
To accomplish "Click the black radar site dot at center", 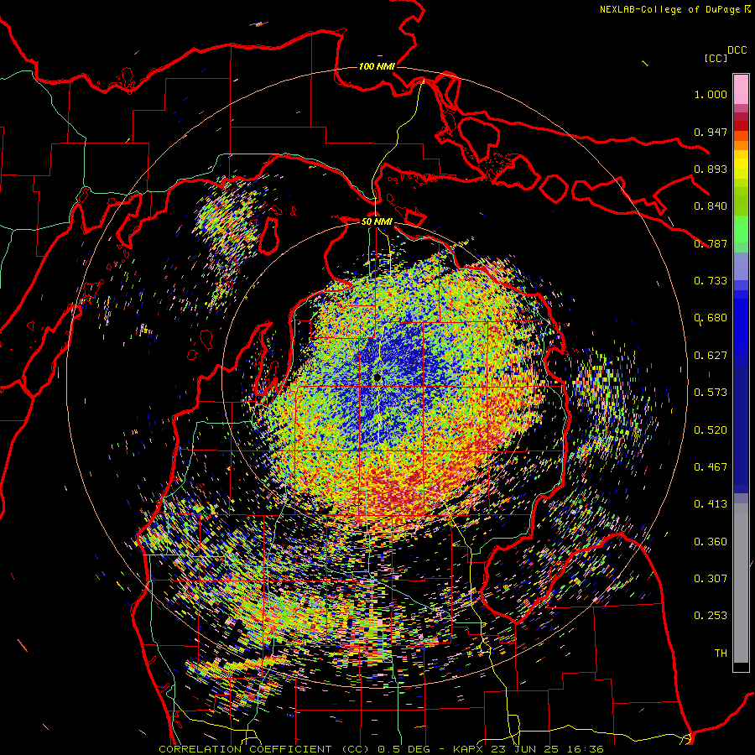I will pos(377,377).
